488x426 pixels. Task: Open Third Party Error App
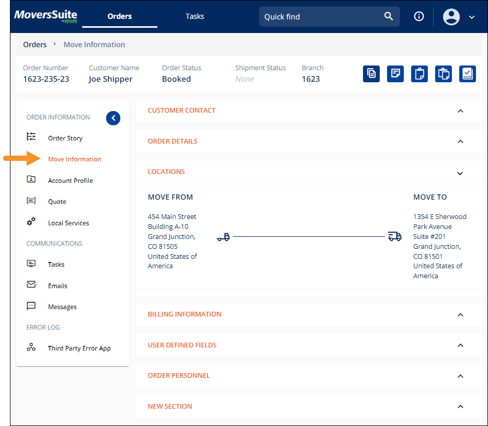point(79,348)
